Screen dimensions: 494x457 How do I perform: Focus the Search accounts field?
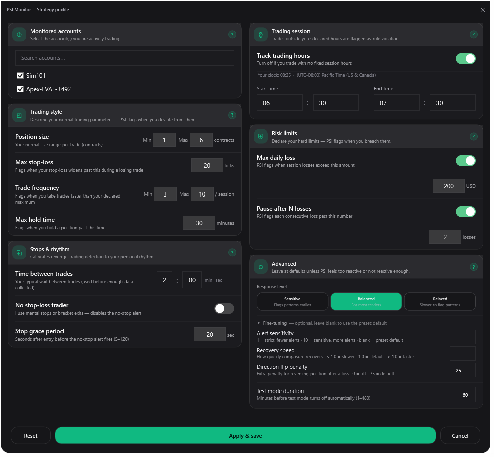[x=126, y=58]
